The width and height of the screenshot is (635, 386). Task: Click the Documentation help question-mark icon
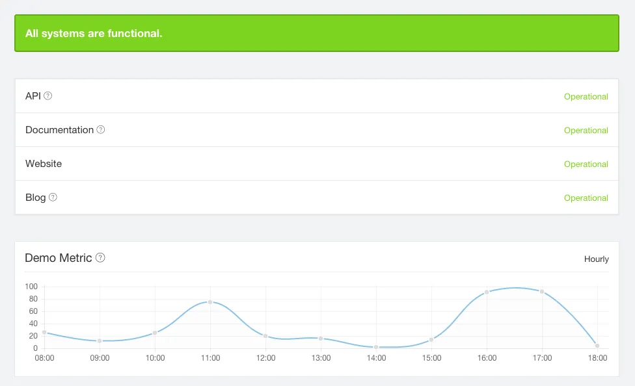tap(101, 130)
